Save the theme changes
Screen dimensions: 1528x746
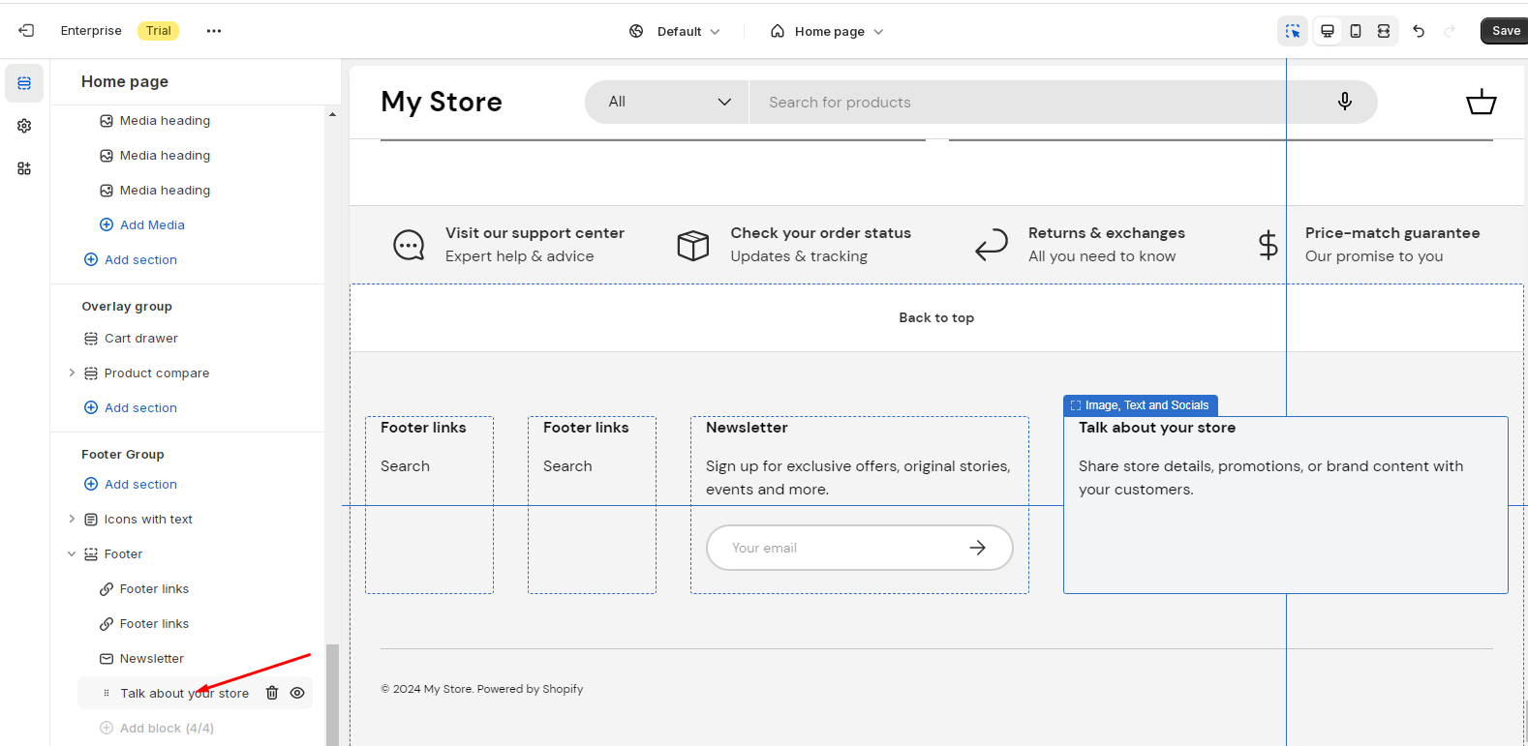click(x=1505, y=31)
